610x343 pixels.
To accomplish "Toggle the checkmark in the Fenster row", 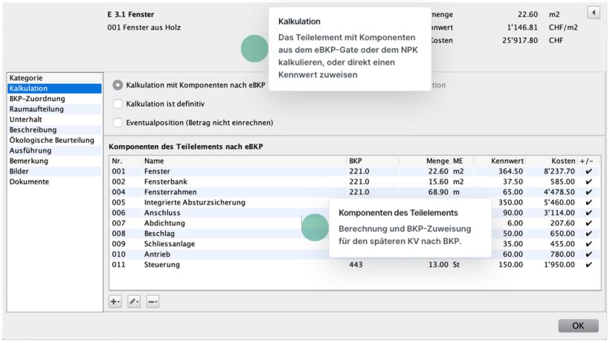I will click(589, 171).
